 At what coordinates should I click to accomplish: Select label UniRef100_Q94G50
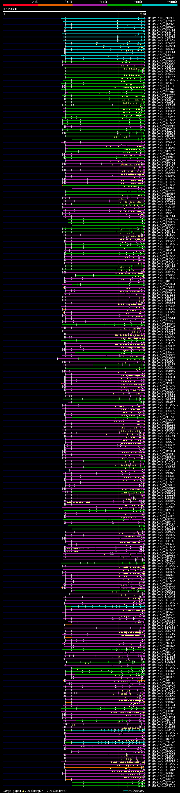click(161, 148)
